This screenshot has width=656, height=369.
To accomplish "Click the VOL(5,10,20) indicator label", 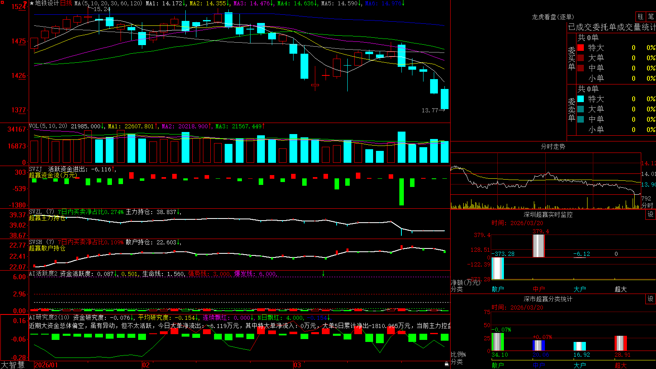I will [48, 126].
